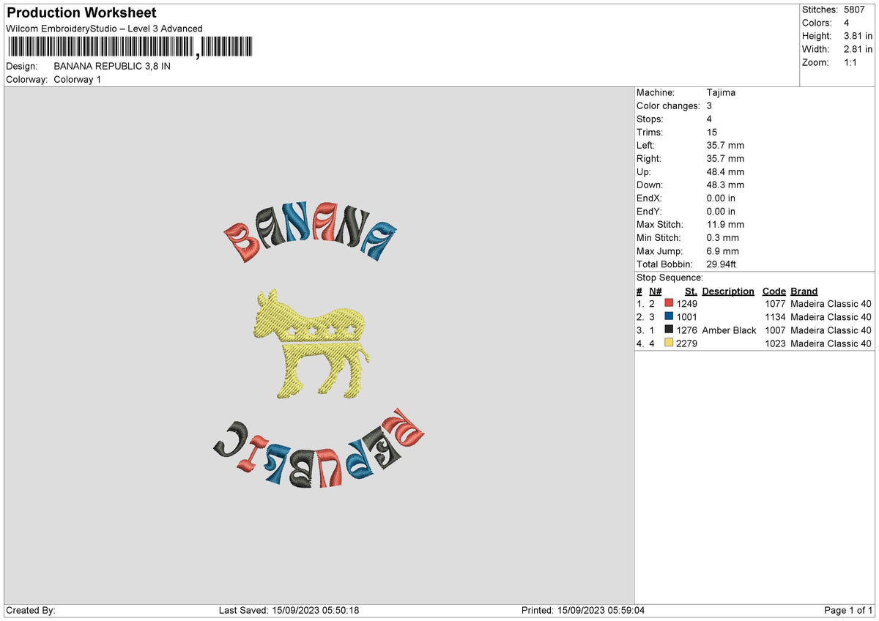The height and width of the screenshot is (621, 879).
Task: Click the 'Brand' column header
Action: pyautogui.click(x=804, y=291)
